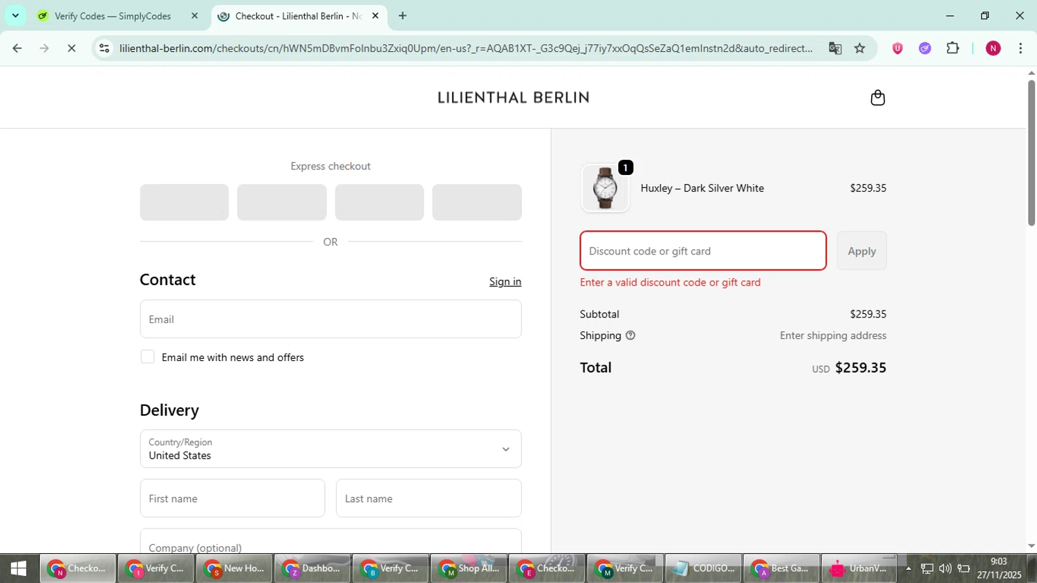Click the network tray icon
This screenshot has width=1037, height=583.
click(x=927, y=568)
